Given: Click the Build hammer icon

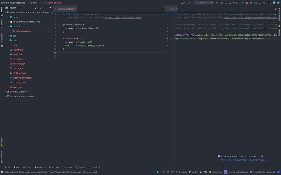Looking at the screenshot, I should tap(189, 3).
